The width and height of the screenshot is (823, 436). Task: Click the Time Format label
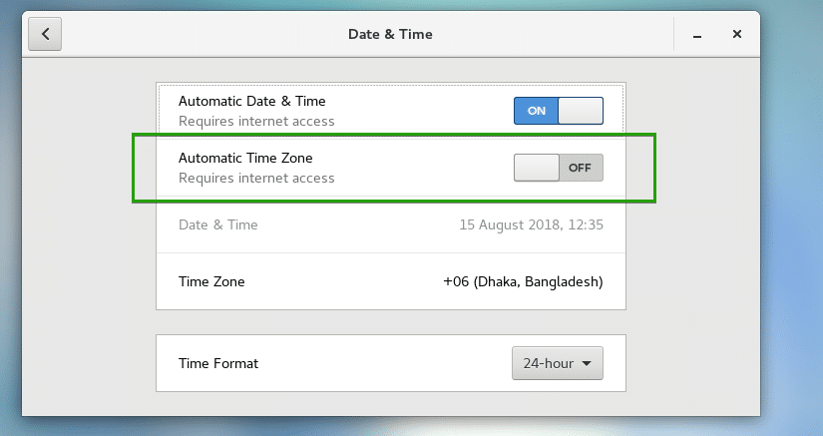pyautogui.click(x=217, y=363)
